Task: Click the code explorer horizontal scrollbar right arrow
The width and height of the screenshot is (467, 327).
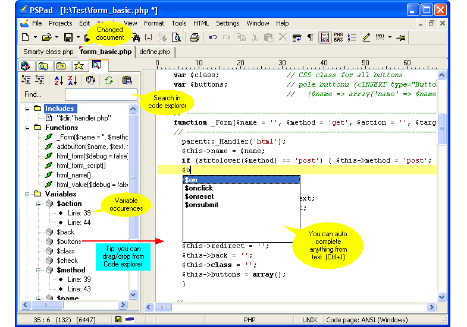Action: click(x=123, y=304)
